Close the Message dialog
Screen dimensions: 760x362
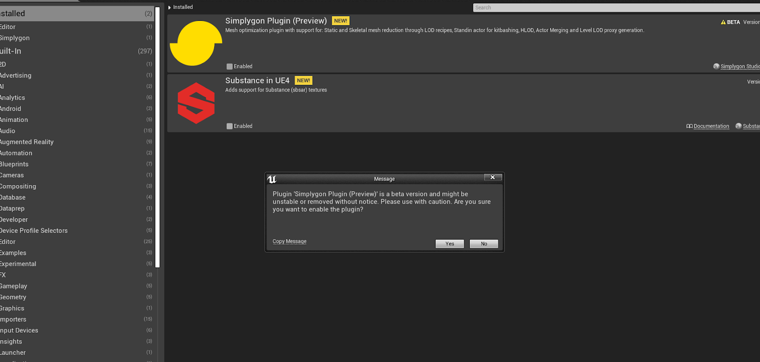pos(493,177)
